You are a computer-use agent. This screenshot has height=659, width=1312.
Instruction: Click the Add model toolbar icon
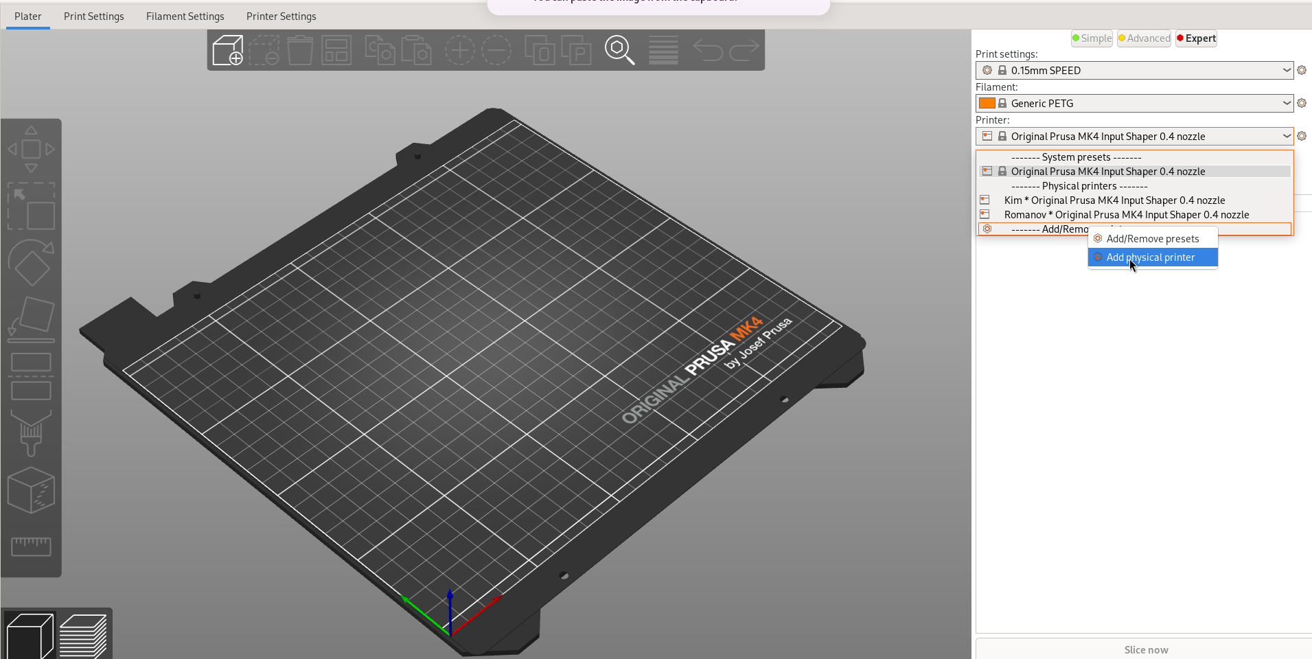tap(228, 50)
